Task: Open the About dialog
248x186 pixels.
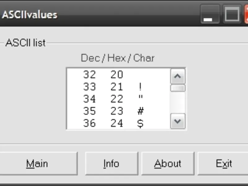Action: click(168, 163)
